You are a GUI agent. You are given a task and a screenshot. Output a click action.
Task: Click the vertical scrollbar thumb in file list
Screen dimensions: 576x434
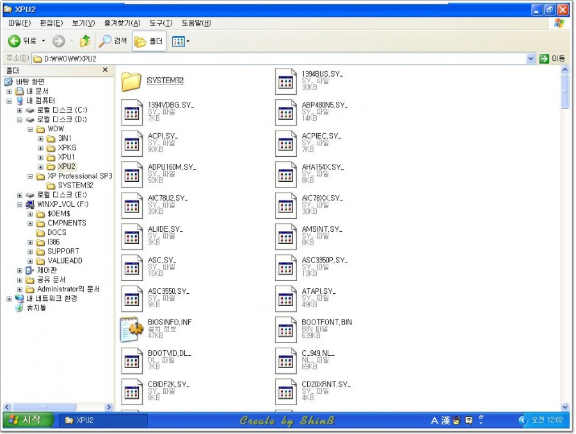click(x=565, y=91)
